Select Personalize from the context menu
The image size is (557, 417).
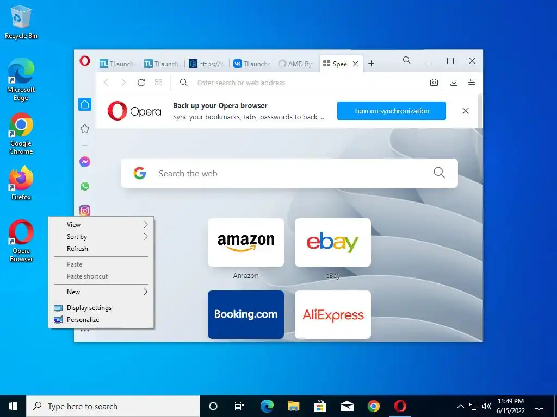pos(101,320)
